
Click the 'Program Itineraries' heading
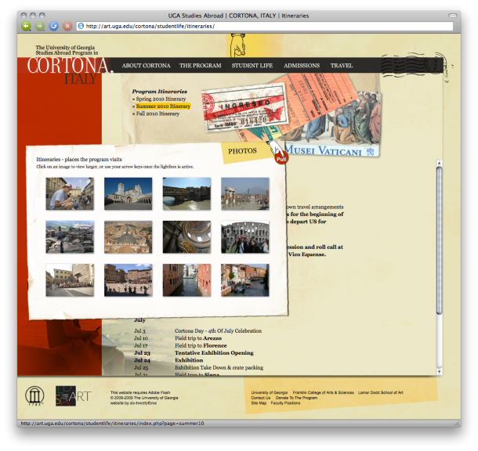pos(159,92)
